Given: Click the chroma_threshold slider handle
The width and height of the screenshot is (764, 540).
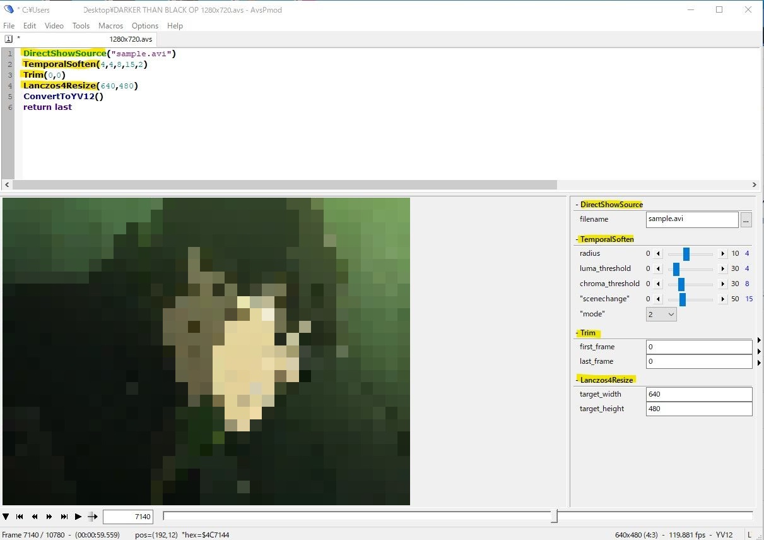Looking at the screenshot, I should [681, 284].
